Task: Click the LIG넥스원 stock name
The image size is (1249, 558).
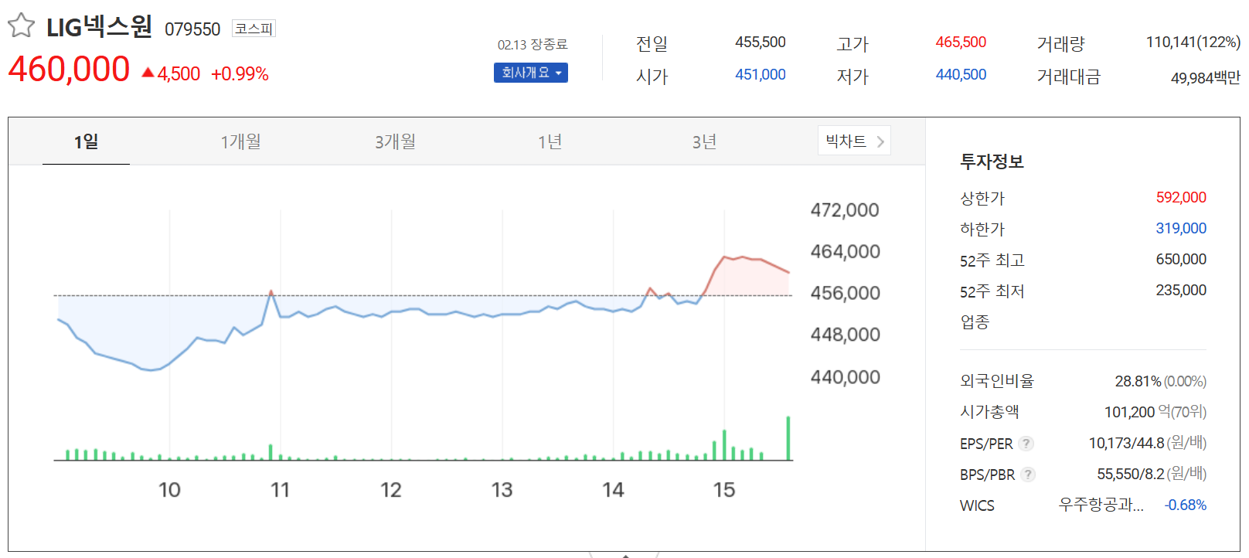Action: point(99,27)
